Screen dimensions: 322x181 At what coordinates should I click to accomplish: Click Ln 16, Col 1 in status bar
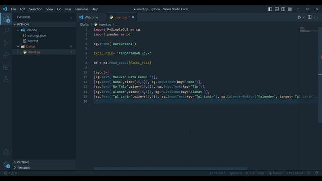pos(218,173)
